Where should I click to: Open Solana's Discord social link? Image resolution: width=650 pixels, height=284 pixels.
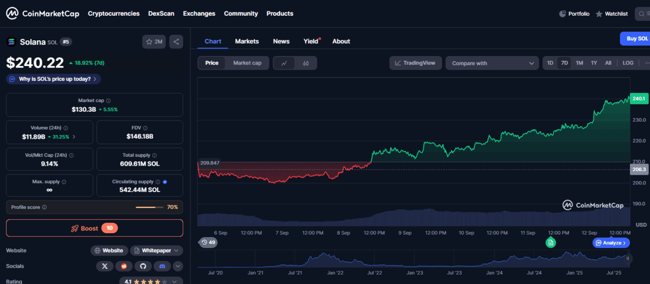click(162, 266)
